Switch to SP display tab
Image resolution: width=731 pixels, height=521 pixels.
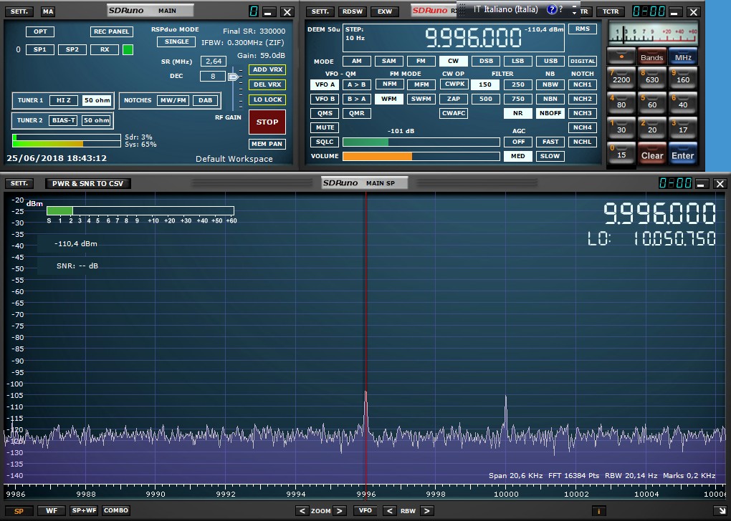click(19, 511)
